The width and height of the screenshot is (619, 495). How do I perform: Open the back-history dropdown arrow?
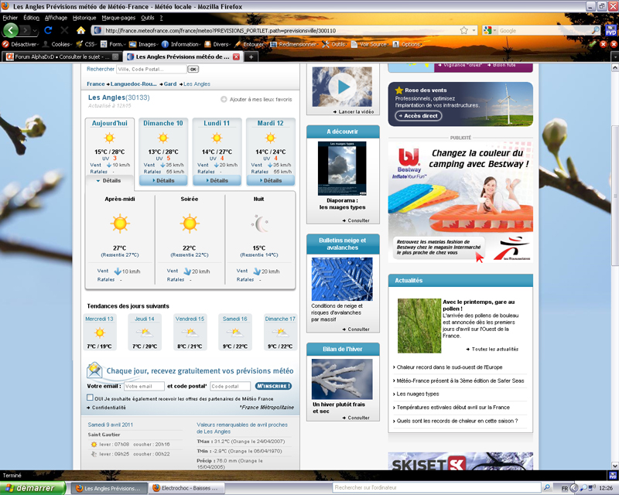point(35,30)
